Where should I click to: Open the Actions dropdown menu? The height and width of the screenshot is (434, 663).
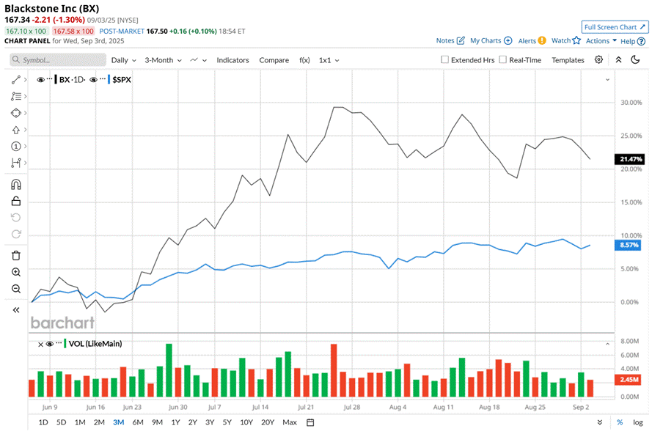pyautogui.click(x=601, y=40)
